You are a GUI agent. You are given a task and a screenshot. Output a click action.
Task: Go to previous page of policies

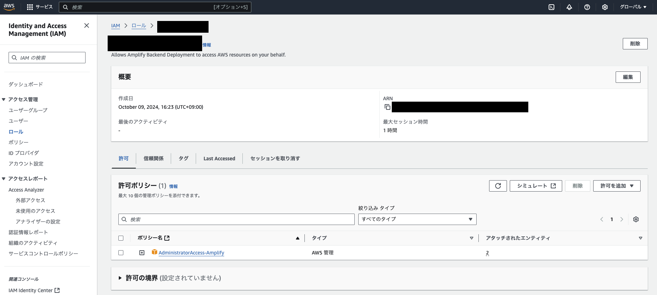602,219
